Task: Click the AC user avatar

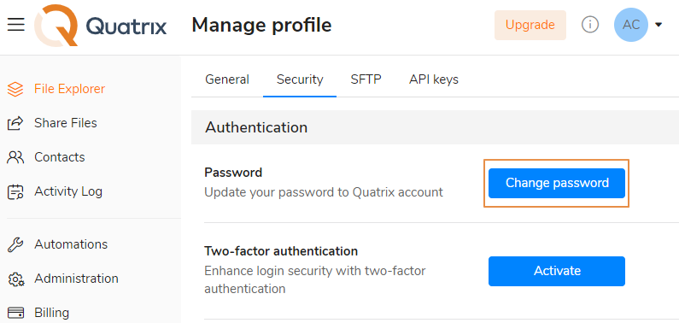Action: click(x=631, y=25)
